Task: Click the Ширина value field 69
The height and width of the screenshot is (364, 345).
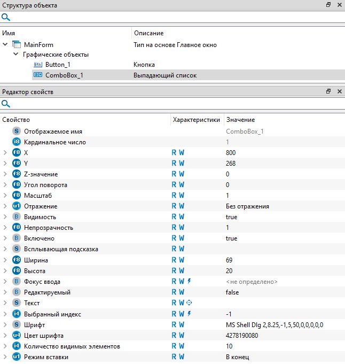Action: click(231, 260)
